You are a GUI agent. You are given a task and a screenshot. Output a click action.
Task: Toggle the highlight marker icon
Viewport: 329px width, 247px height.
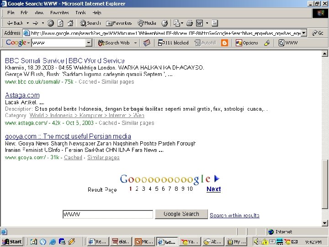(267, 43)
